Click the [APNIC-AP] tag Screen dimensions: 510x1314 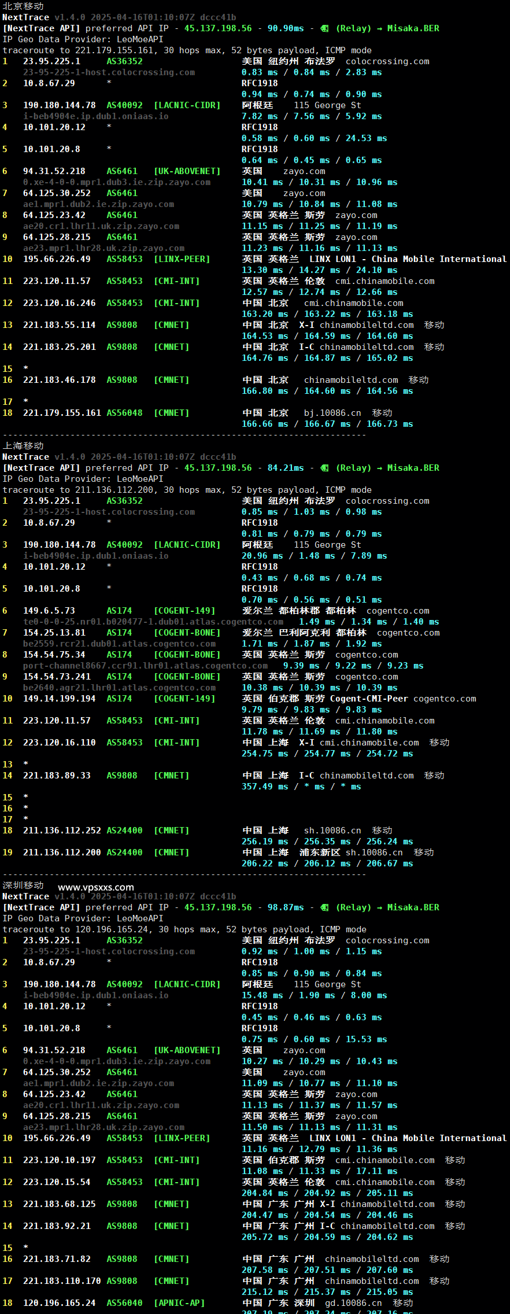click(x=179, y=1303)
